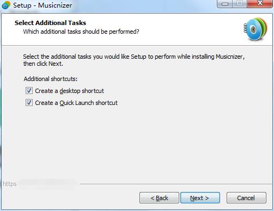
Task: Click the https watermark text
Action: (x=10, y=184)
